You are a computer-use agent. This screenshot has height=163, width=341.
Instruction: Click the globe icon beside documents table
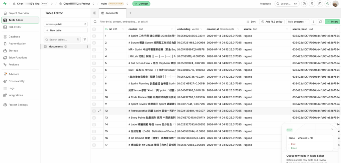pyautogui.click(x=66, y=46)
